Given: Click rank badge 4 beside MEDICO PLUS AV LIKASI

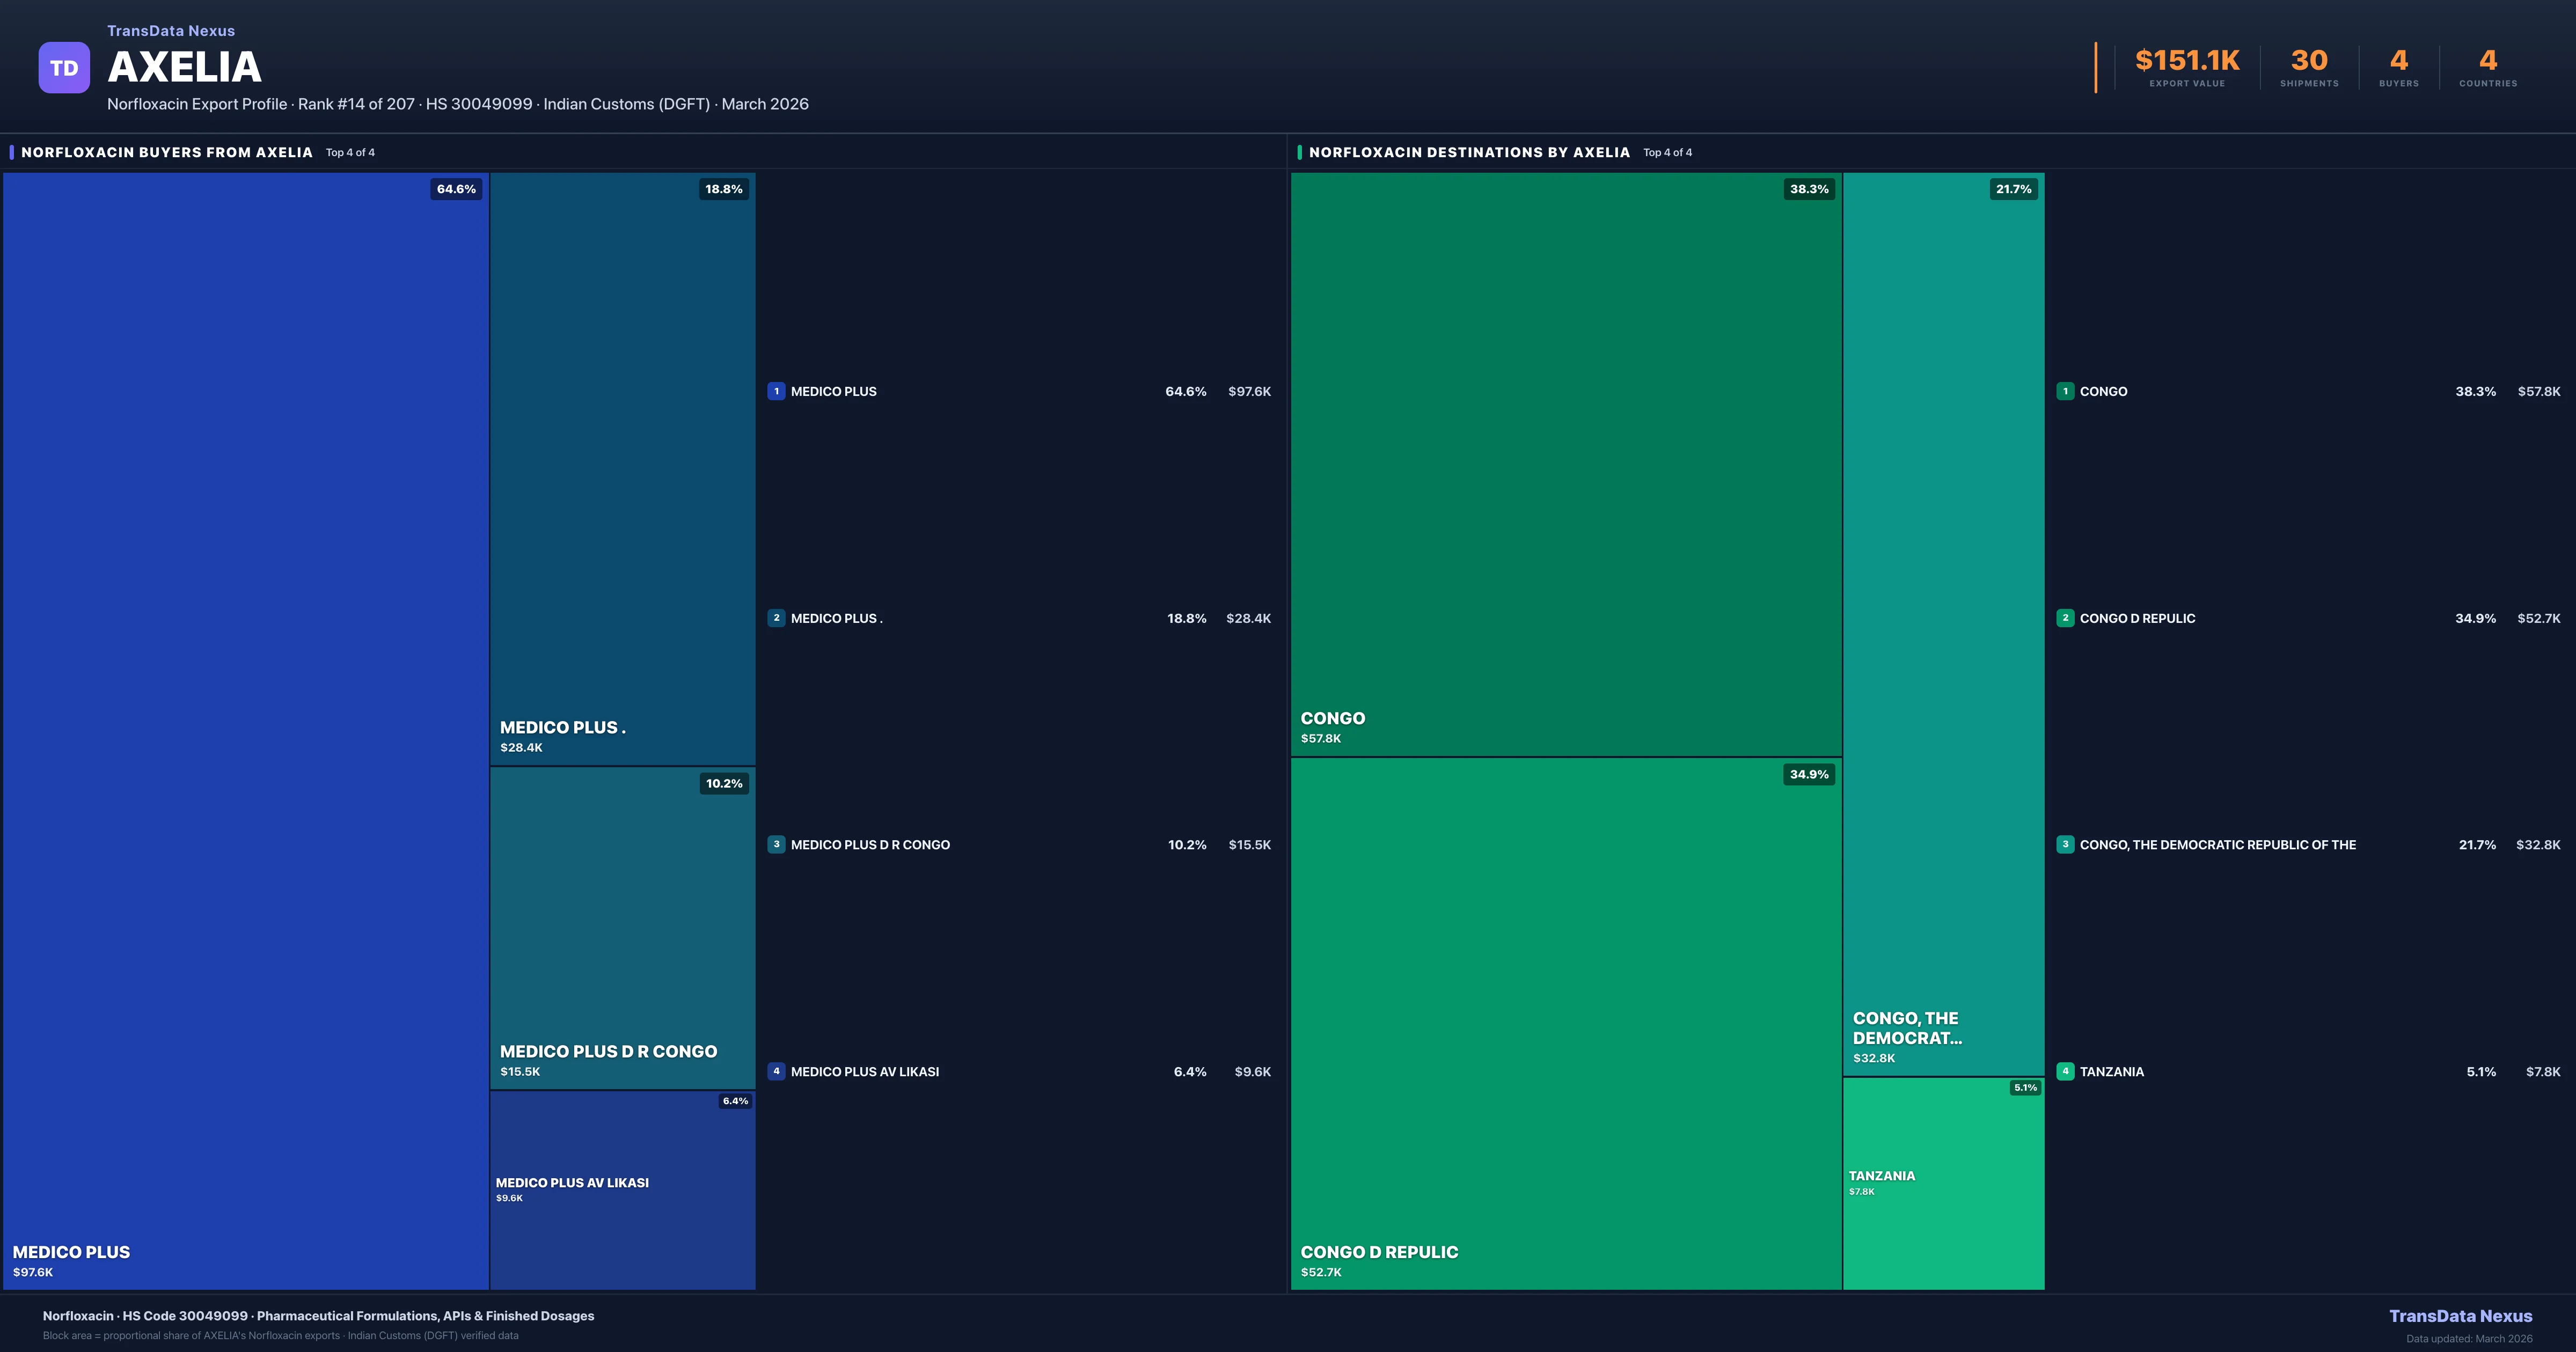Looking at the screenshot, I should click(x=776, y=1071).
